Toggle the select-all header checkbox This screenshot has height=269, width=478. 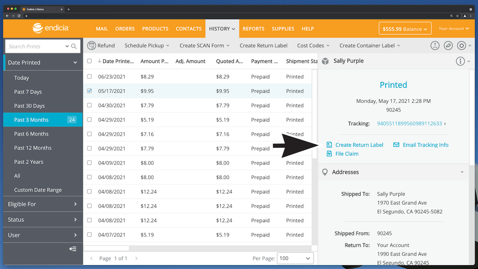[x=89, y=61]
